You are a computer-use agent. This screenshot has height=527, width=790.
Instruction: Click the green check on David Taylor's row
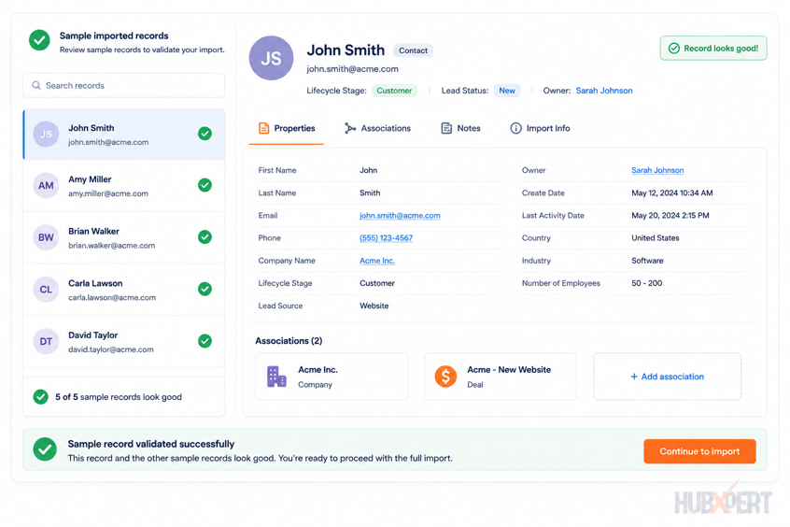pos(205,341)
